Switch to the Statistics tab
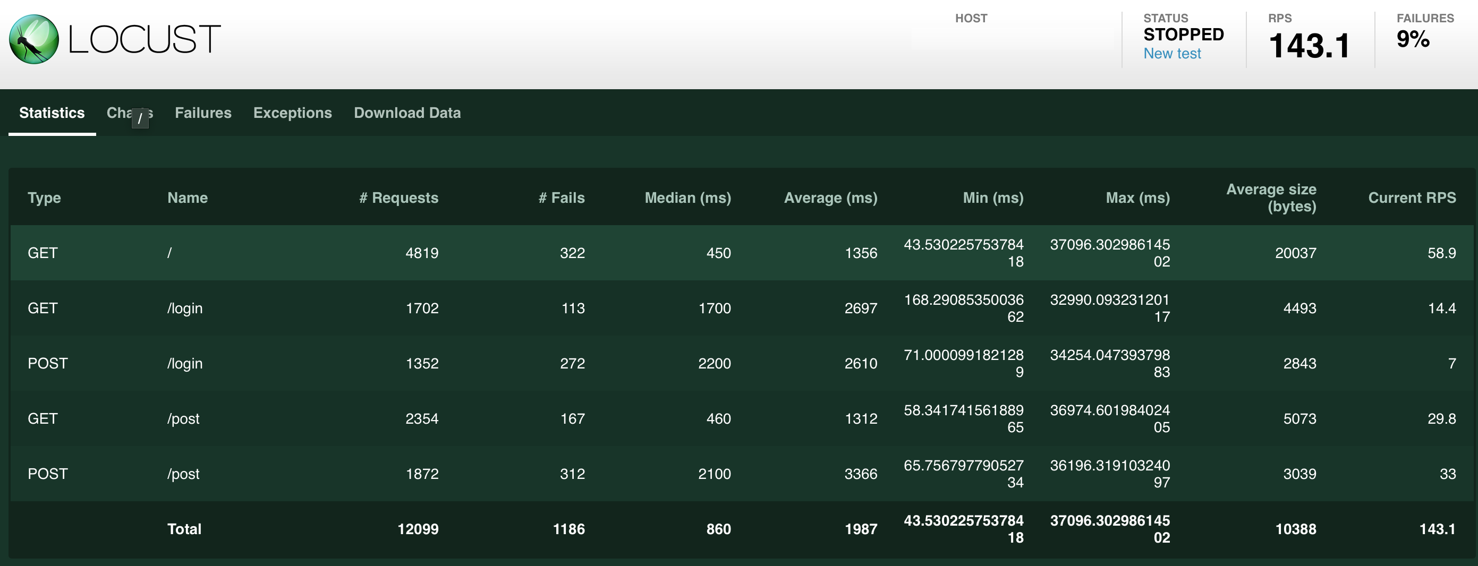This screenshot has width=1478, height=566. tap(52, 113)
